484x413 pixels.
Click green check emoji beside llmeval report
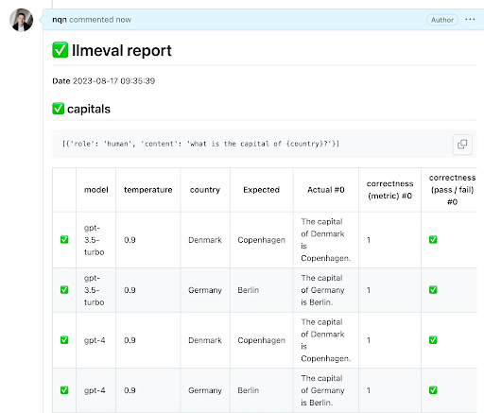point(60,50)
